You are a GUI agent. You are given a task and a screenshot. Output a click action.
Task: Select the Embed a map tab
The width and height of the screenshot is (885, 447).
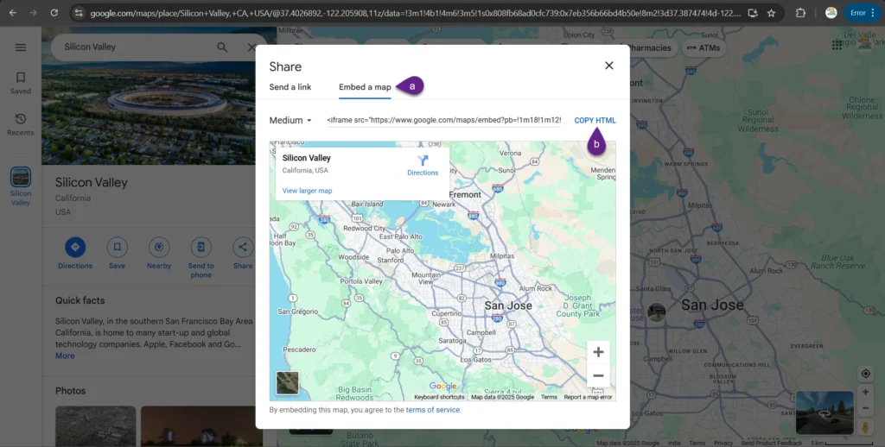click(x=365, y=87)
